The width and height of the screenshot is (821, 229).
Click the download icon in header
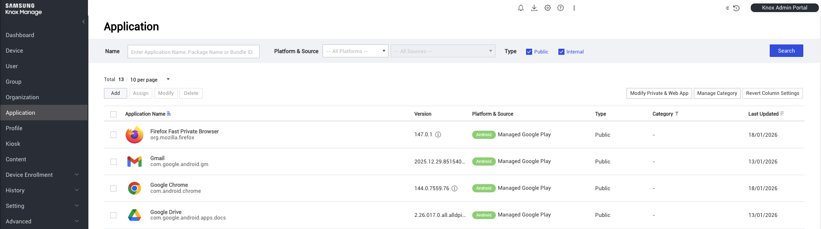(x=534, y=8)
